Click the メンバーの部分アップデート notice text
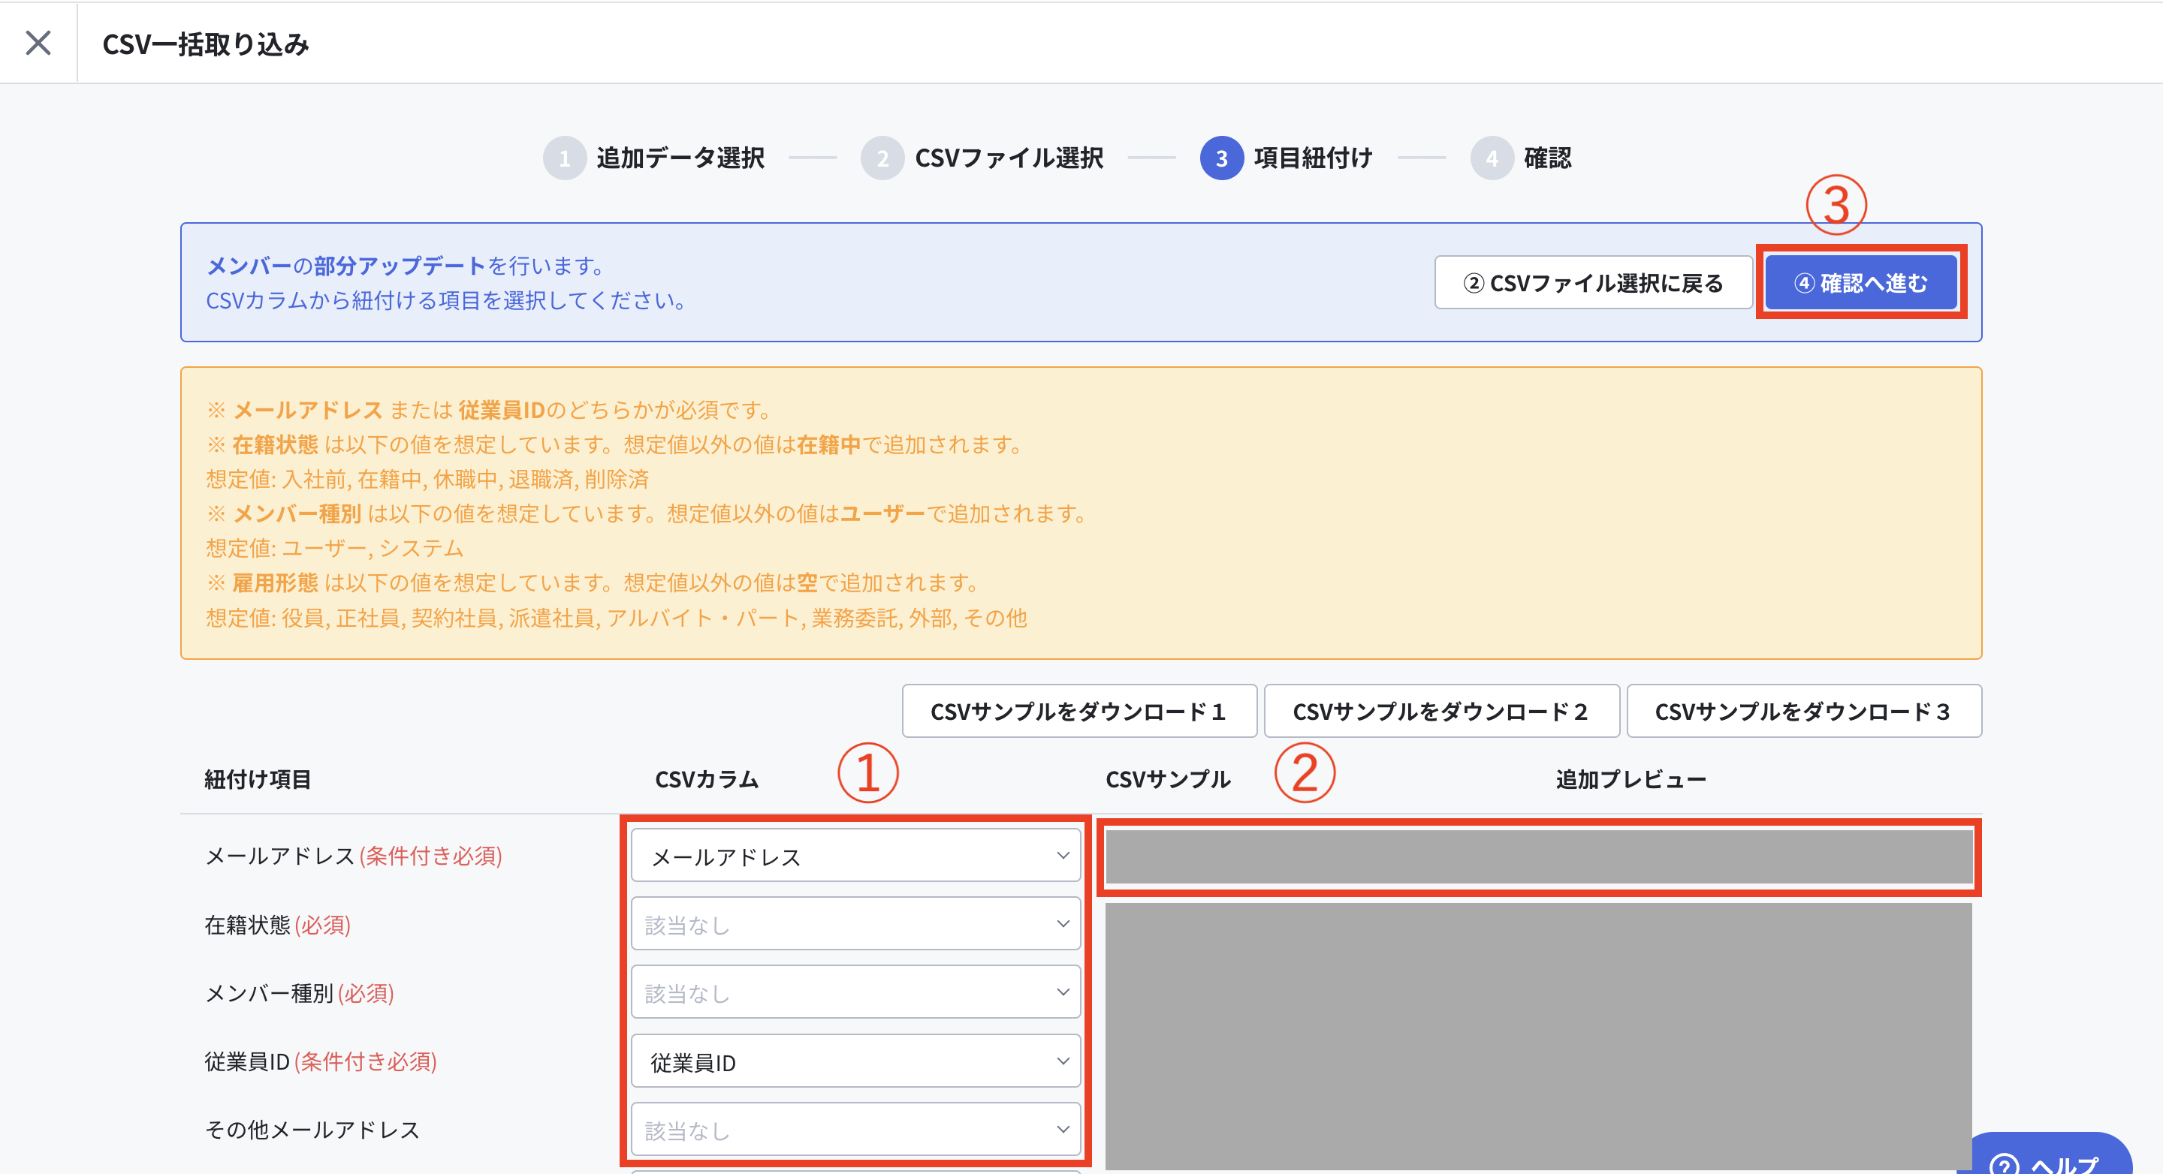Viewport: 2163px width, 1174px height. 405,266
